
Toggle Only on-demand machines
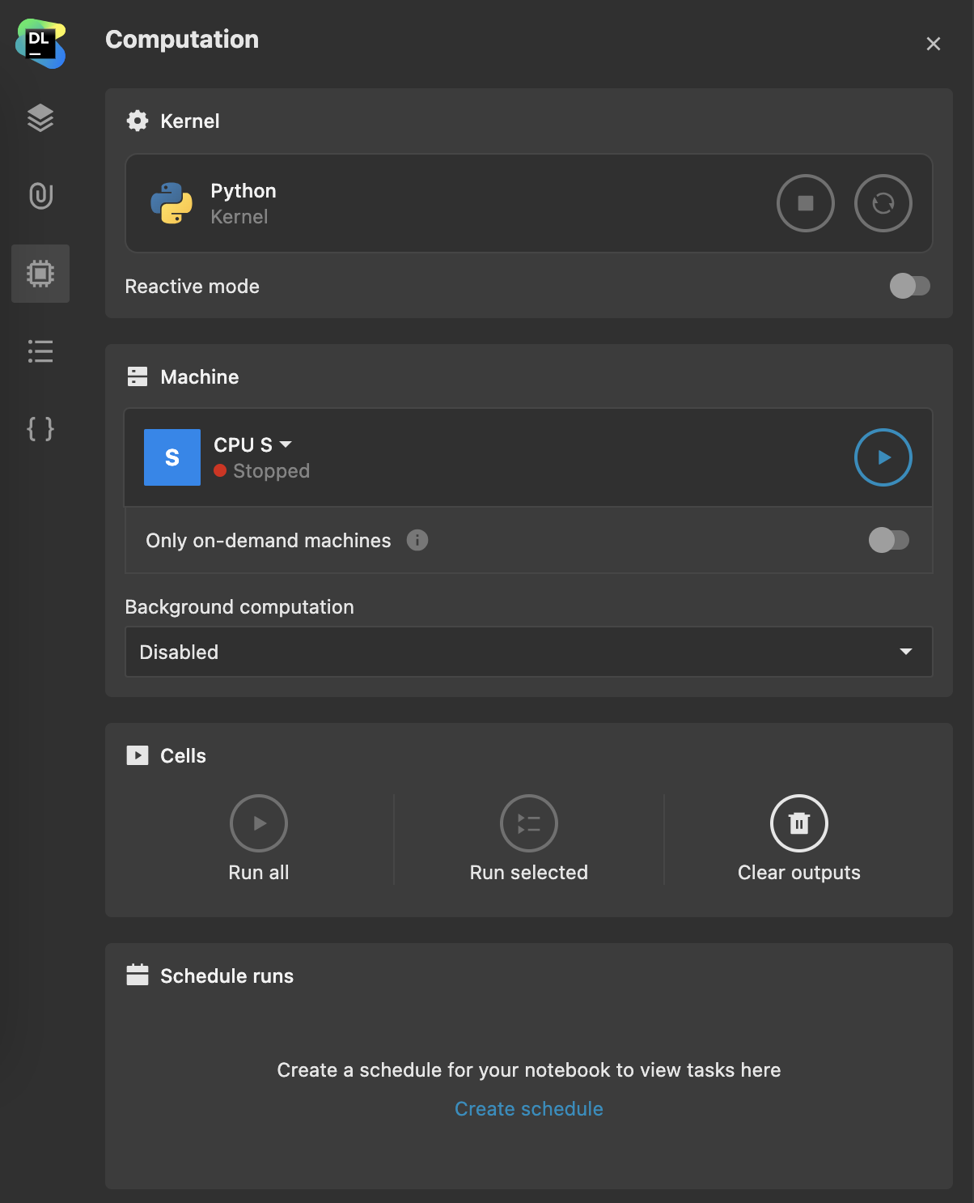coord(890,540)
